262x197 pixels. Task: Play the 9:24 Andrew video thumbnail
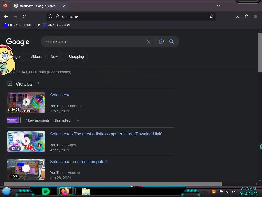pyautogui.click(x=26, y=169)
